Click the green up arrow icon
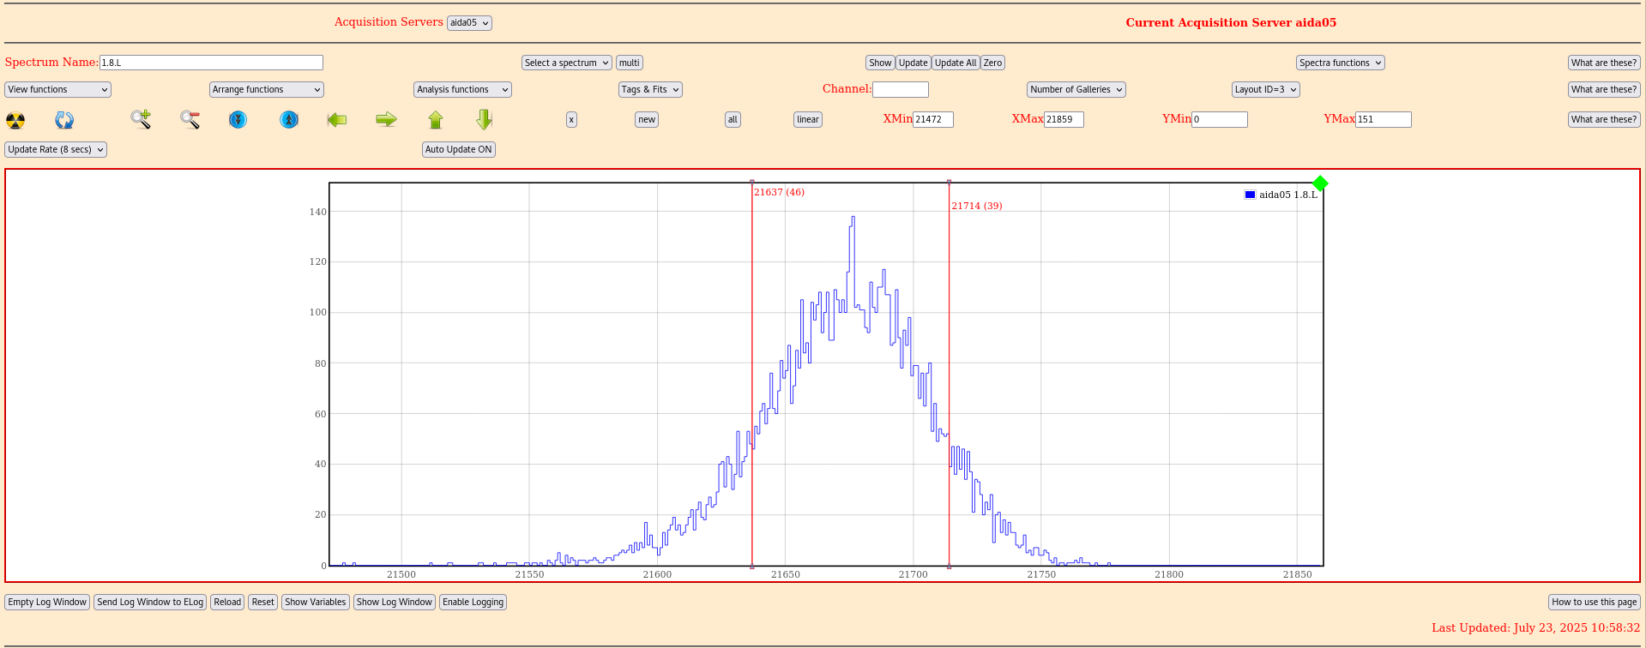Viewport: 1646px width, 648px height. pyautogui.click(x=436, y=120)
